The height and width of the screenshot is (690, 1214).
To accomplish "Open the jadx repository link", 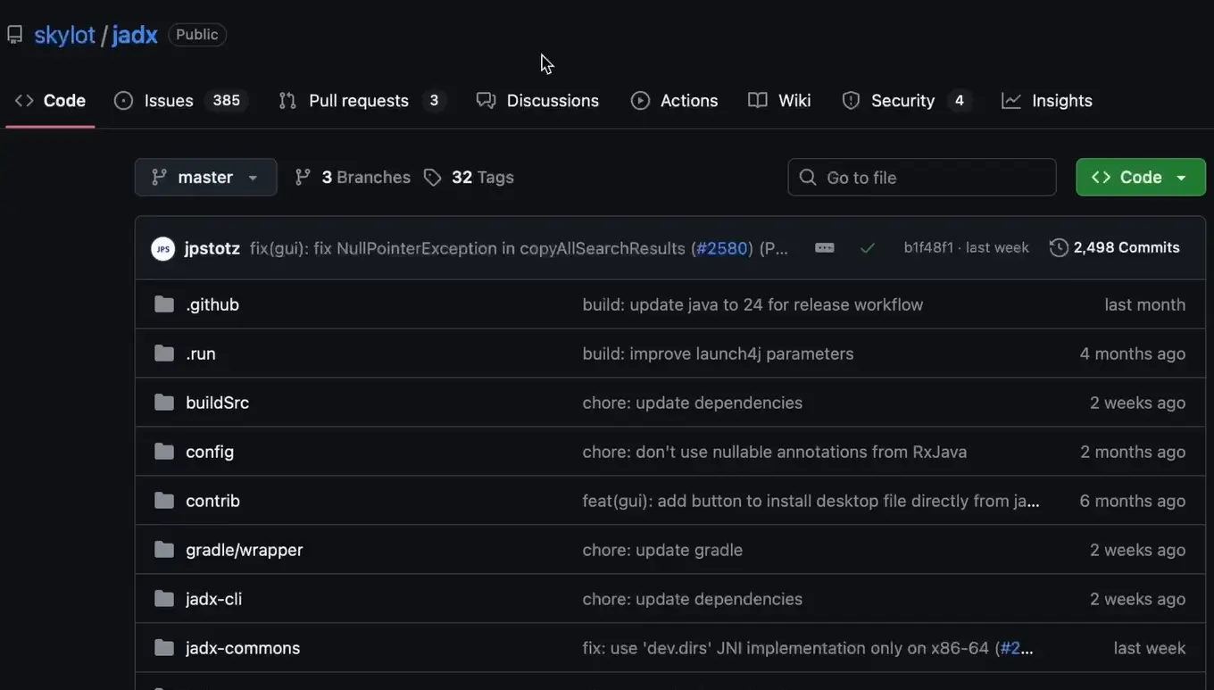I will click(x=135, y=35).
